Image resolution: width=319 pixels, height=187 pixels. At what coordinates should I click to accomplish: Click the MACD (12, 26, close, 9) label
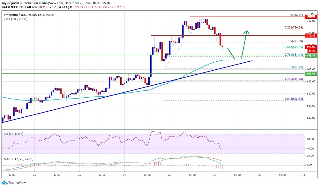click(20, 159)
